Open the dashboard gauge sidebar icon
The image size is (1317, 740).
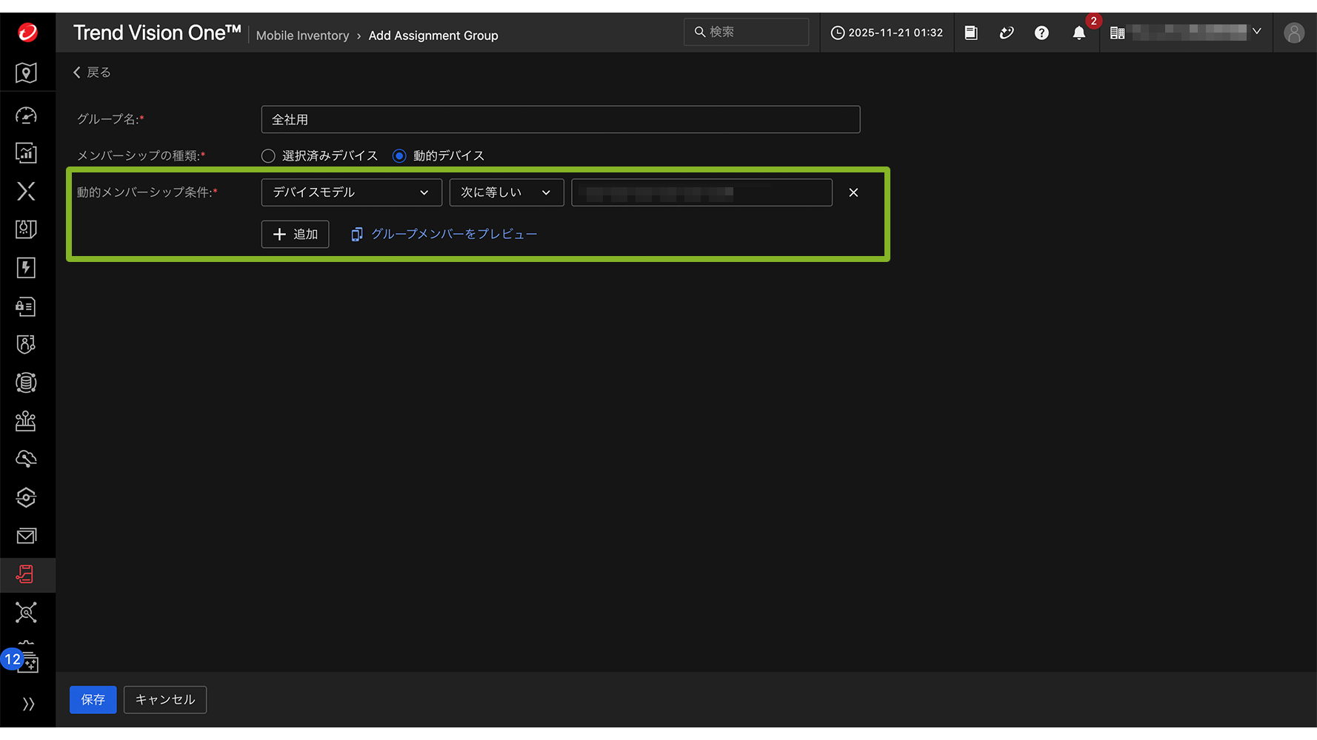pyautogui.click(x=27, y=115)
